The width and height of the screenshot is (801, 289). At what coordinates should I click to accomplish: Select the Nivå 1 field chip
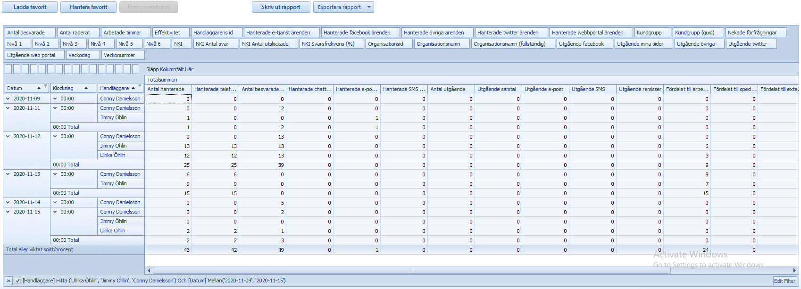[18, 44]
